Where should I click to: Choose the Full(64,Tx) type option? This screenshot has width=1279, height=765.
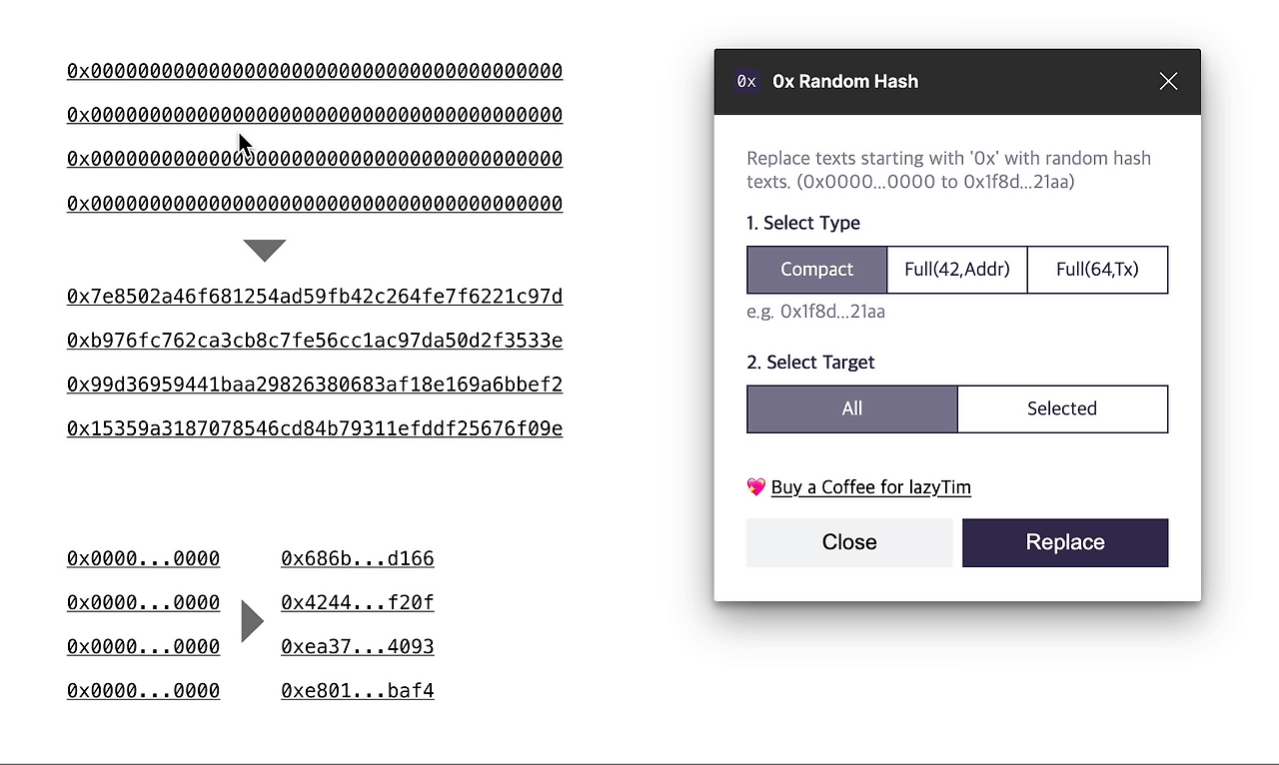point(1097,270)
